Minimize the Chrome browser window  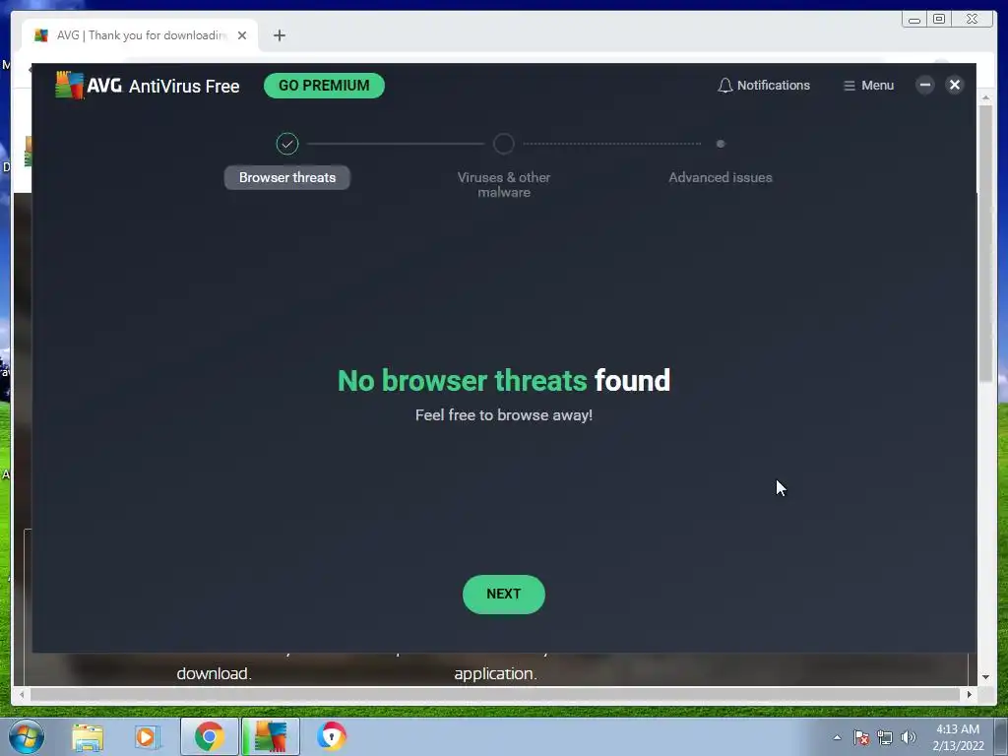tap(914, 20)
